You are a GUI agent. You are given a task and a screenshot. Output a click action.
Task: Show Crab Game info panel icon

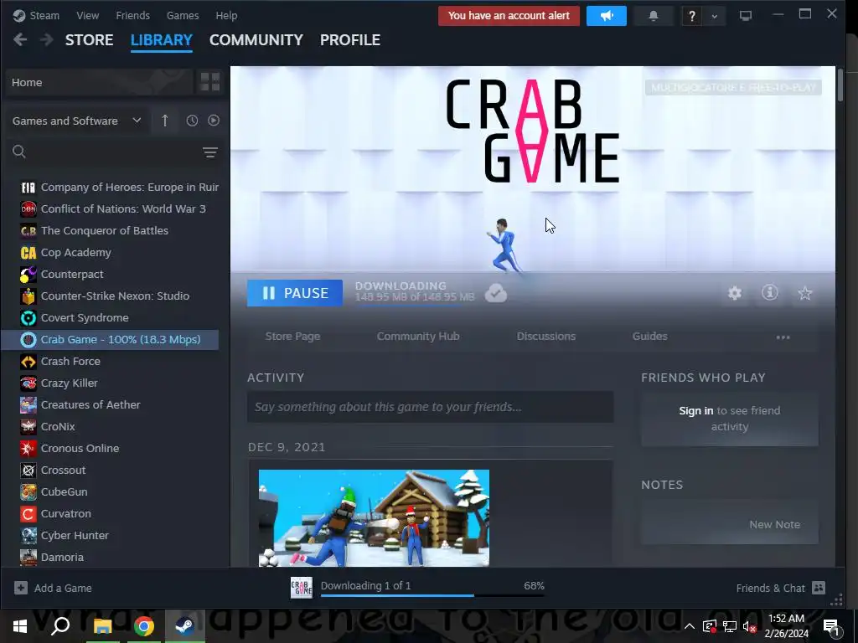click(x=770, y=292)
